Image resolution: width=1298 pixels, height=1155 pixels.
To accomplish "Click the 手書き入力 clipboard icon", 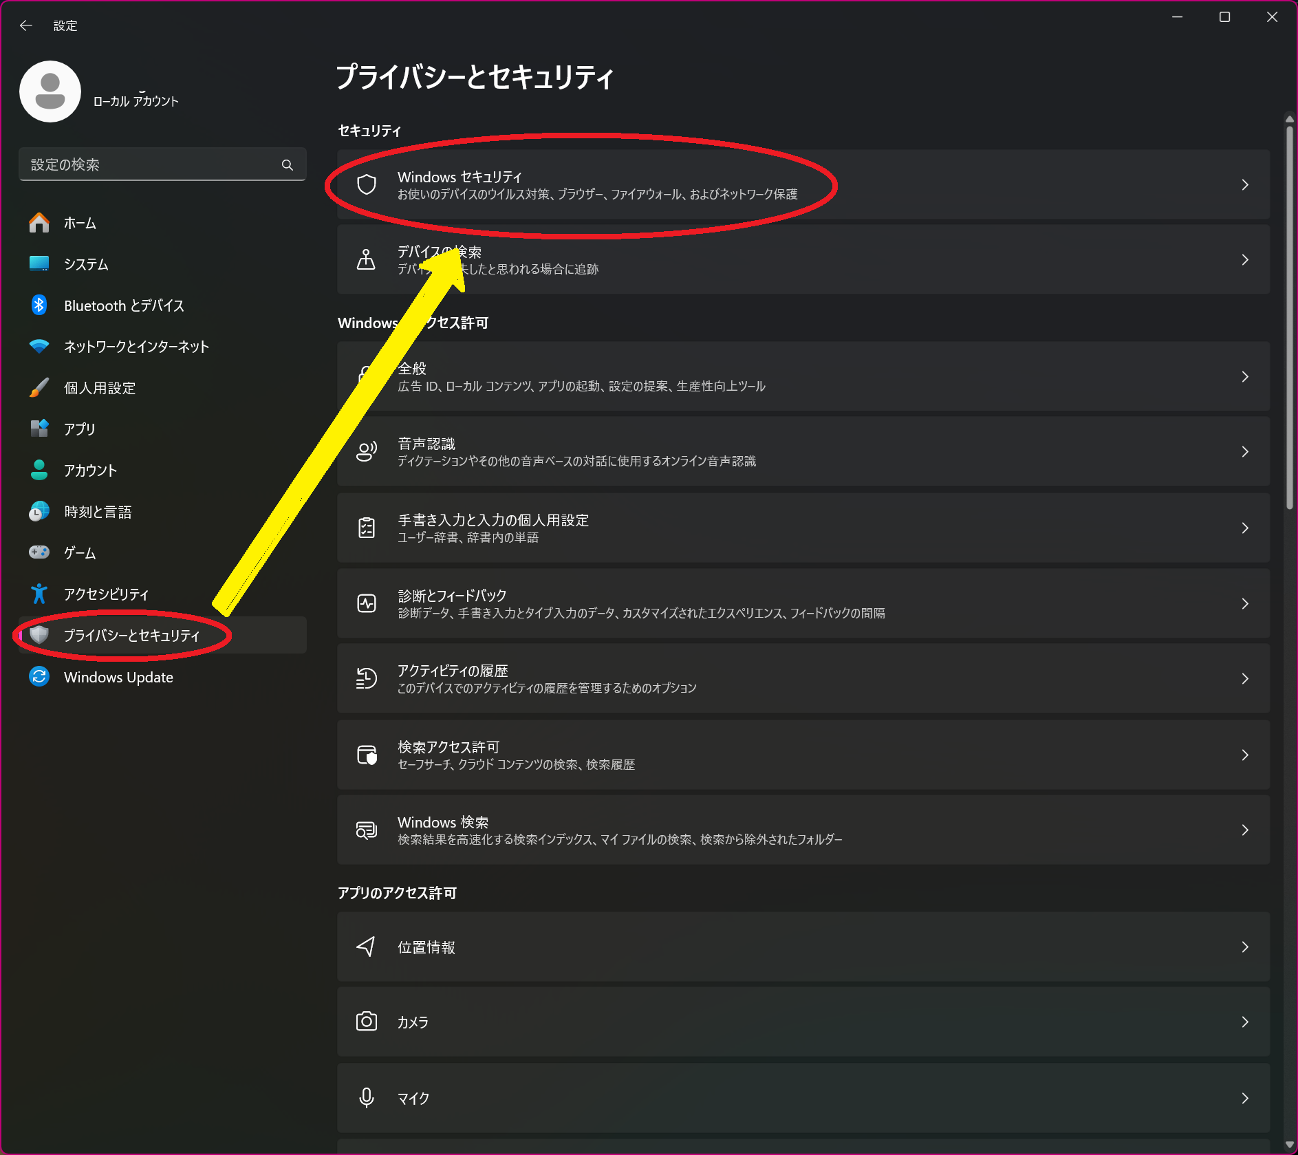I will click(x=367, y=528).
